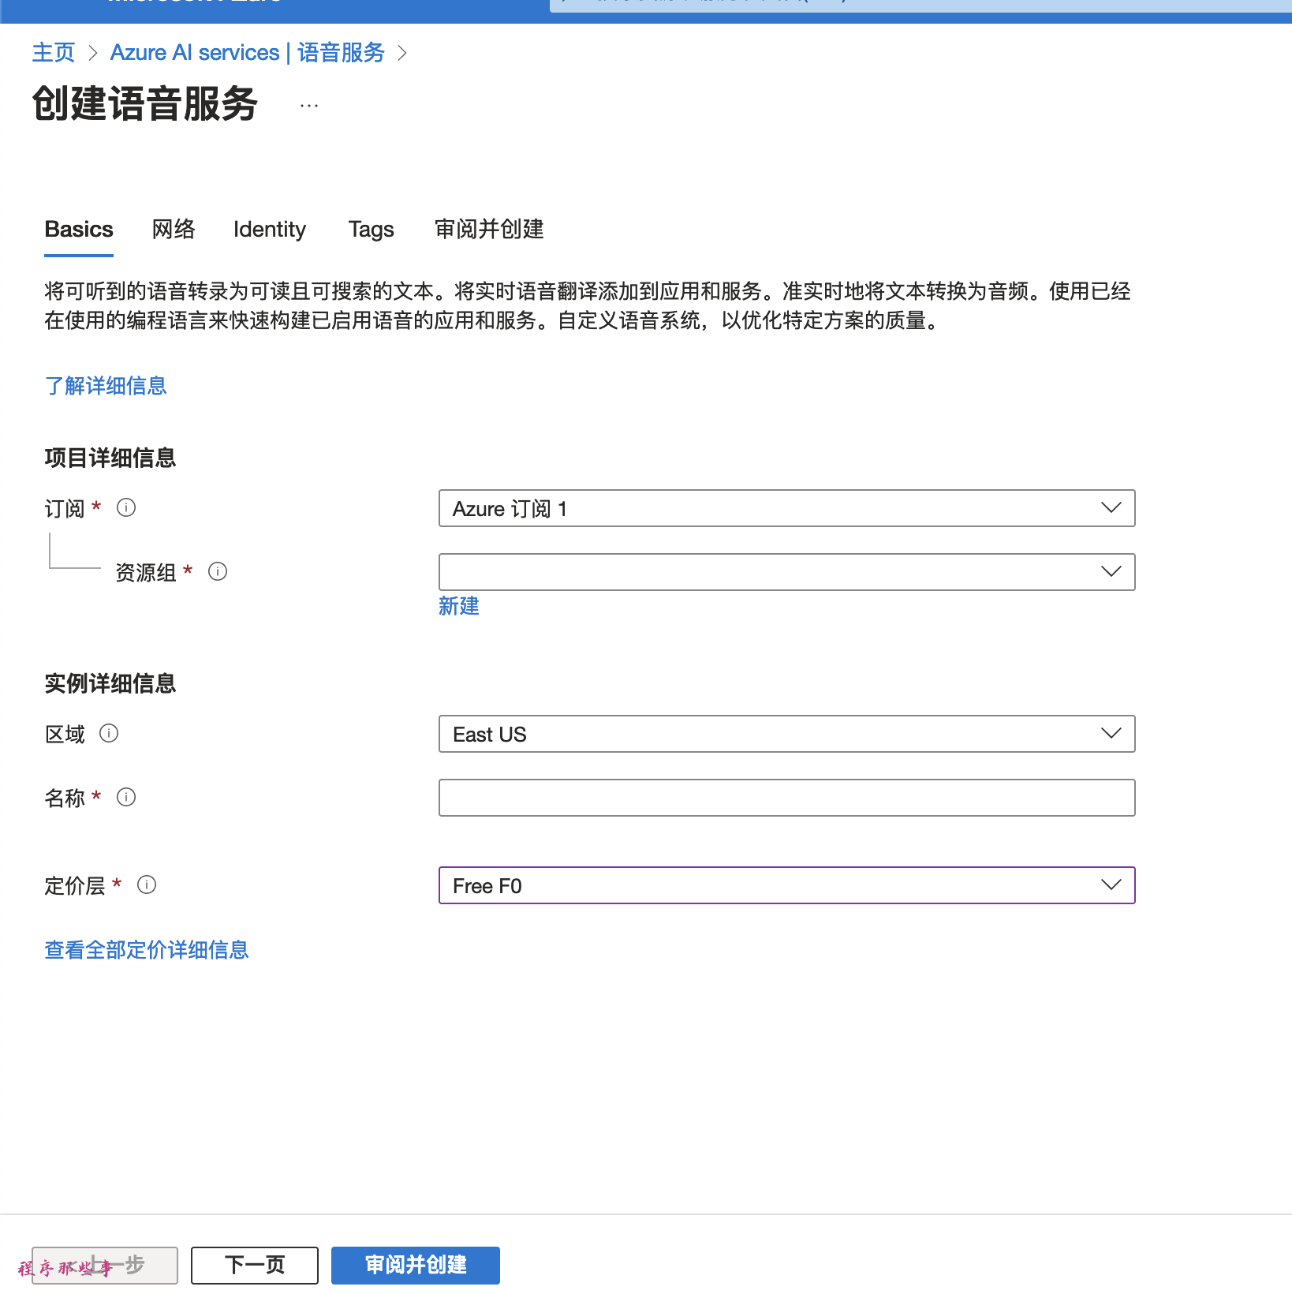Open the Free F0 pricing tier dropdown
This screenshot has width=1292, height=1294.
click(786, 885)
